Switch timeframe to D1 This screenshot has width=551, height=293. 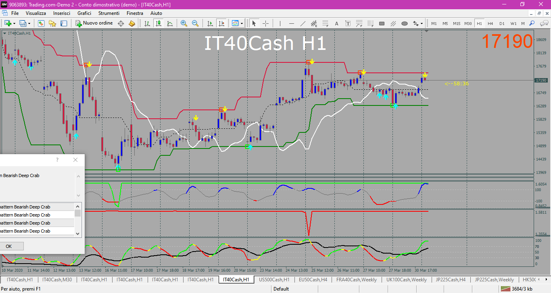tap(502, 23)
